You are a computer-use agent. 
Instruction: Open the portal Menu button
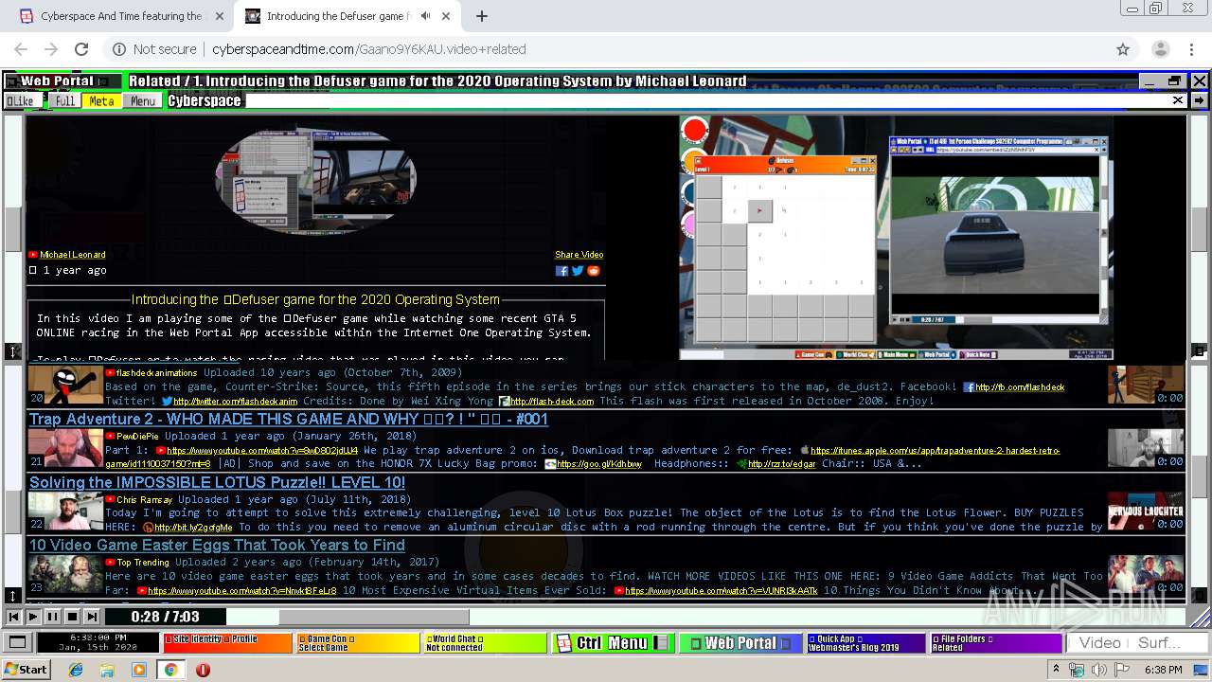(x=143, y=101)
